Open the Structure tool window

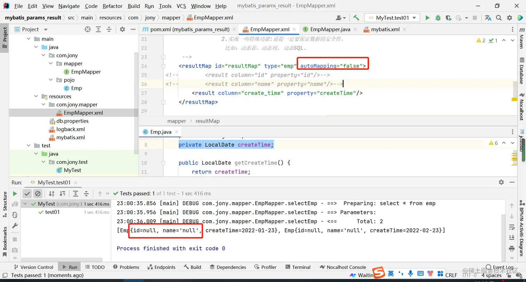[x=5, y=204]
